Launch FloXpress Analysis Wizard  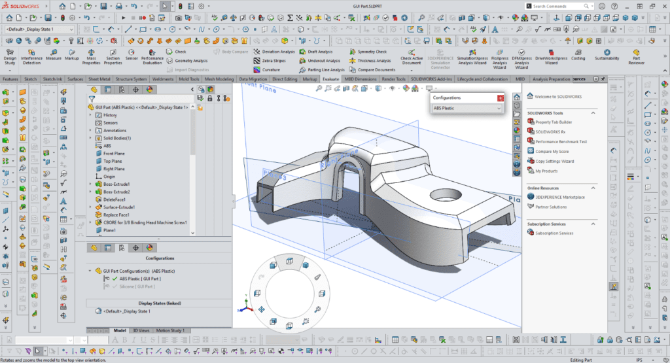point(499,58)
